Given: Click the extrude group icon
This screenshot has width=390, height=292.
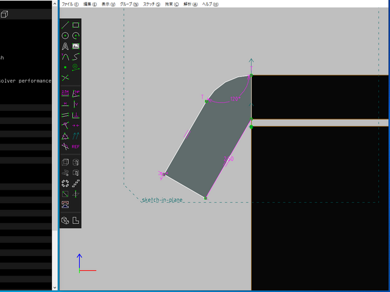Looking at the screenshot, I should tap(65, 162).
